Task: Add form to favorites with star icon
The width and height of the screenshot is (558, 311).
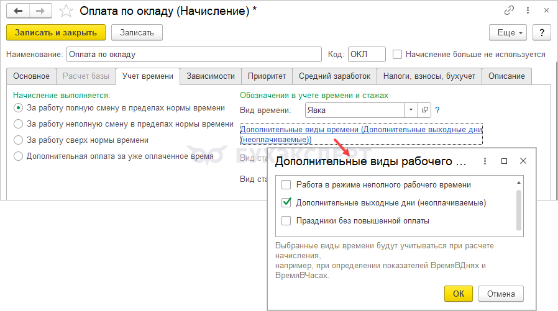Action: (x=65, y=11)
